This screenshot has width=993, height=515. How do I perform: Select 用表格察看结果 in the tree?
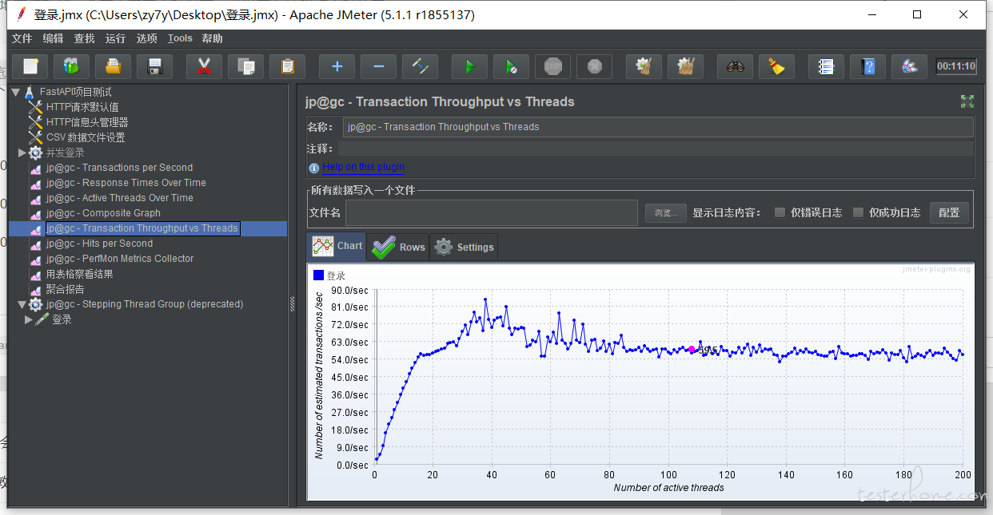coord(80,274)
